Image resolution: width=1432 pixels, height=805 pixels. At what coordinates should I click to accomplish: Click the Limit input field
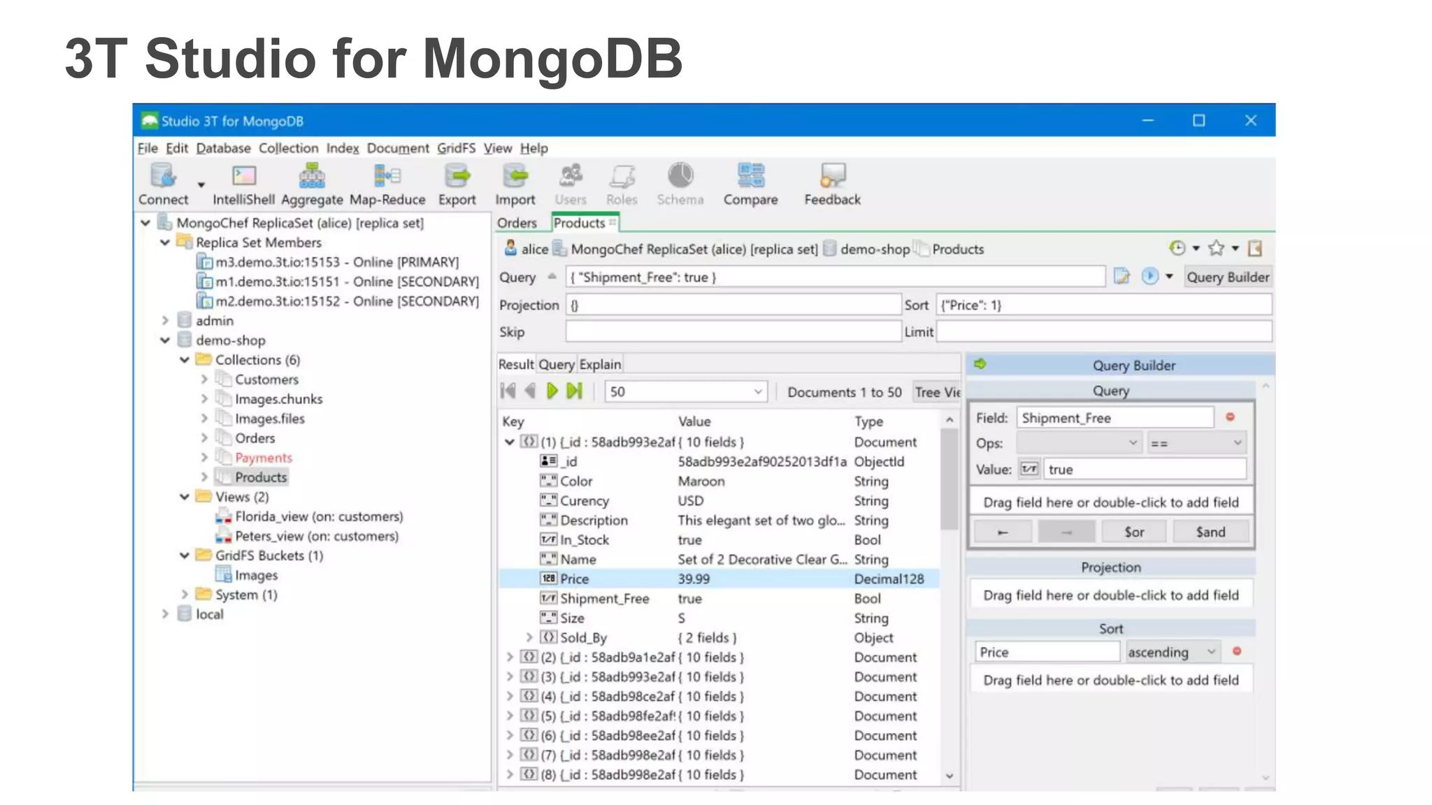(1104, 332)
